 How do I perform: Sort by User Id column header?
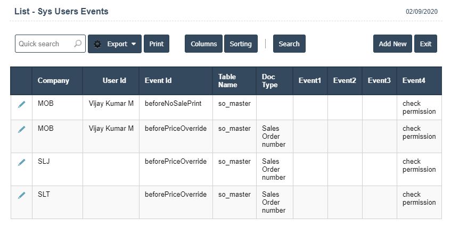pos(114,81)
